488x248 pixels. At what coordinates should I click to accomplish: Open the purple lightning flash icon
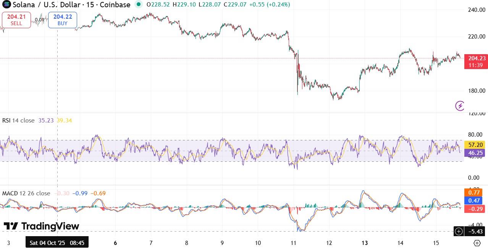click(x=460, y=106)
